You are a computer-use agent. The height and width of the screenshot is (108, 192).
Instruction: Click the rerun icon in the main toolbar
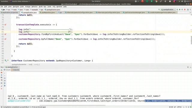tap(177, 10)
